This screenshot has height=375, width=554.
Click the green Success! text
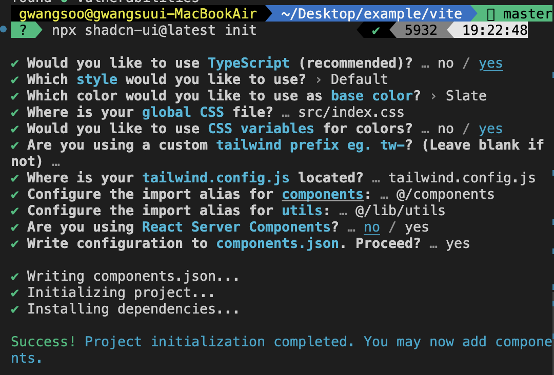(43, 342)
